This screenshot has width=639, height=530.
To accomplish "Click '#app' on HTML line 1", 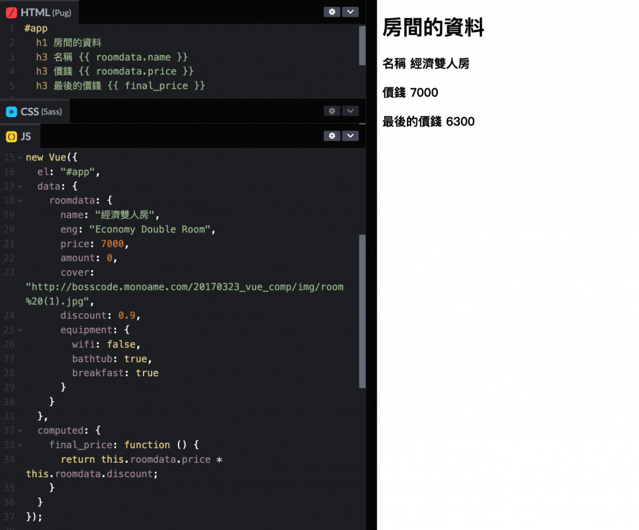I will coord(36,28).
